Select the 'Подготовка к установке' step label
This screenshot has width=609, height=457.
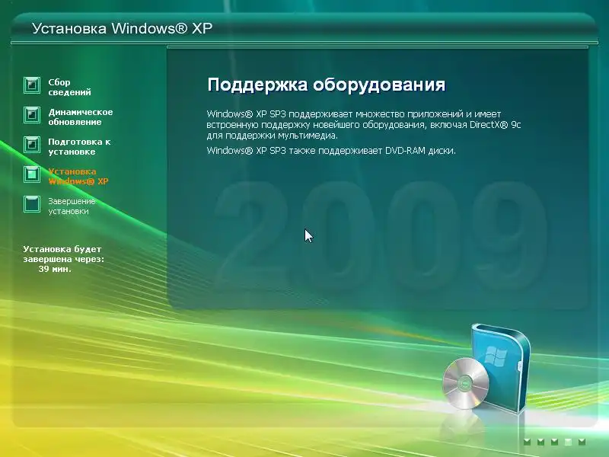click(x=79, y=146)
